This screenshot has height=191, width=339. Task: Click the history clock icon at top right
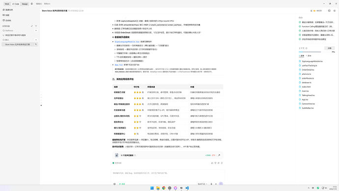click(x=329, y=11)
